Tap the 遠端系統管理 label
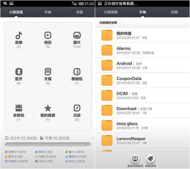 135,166
